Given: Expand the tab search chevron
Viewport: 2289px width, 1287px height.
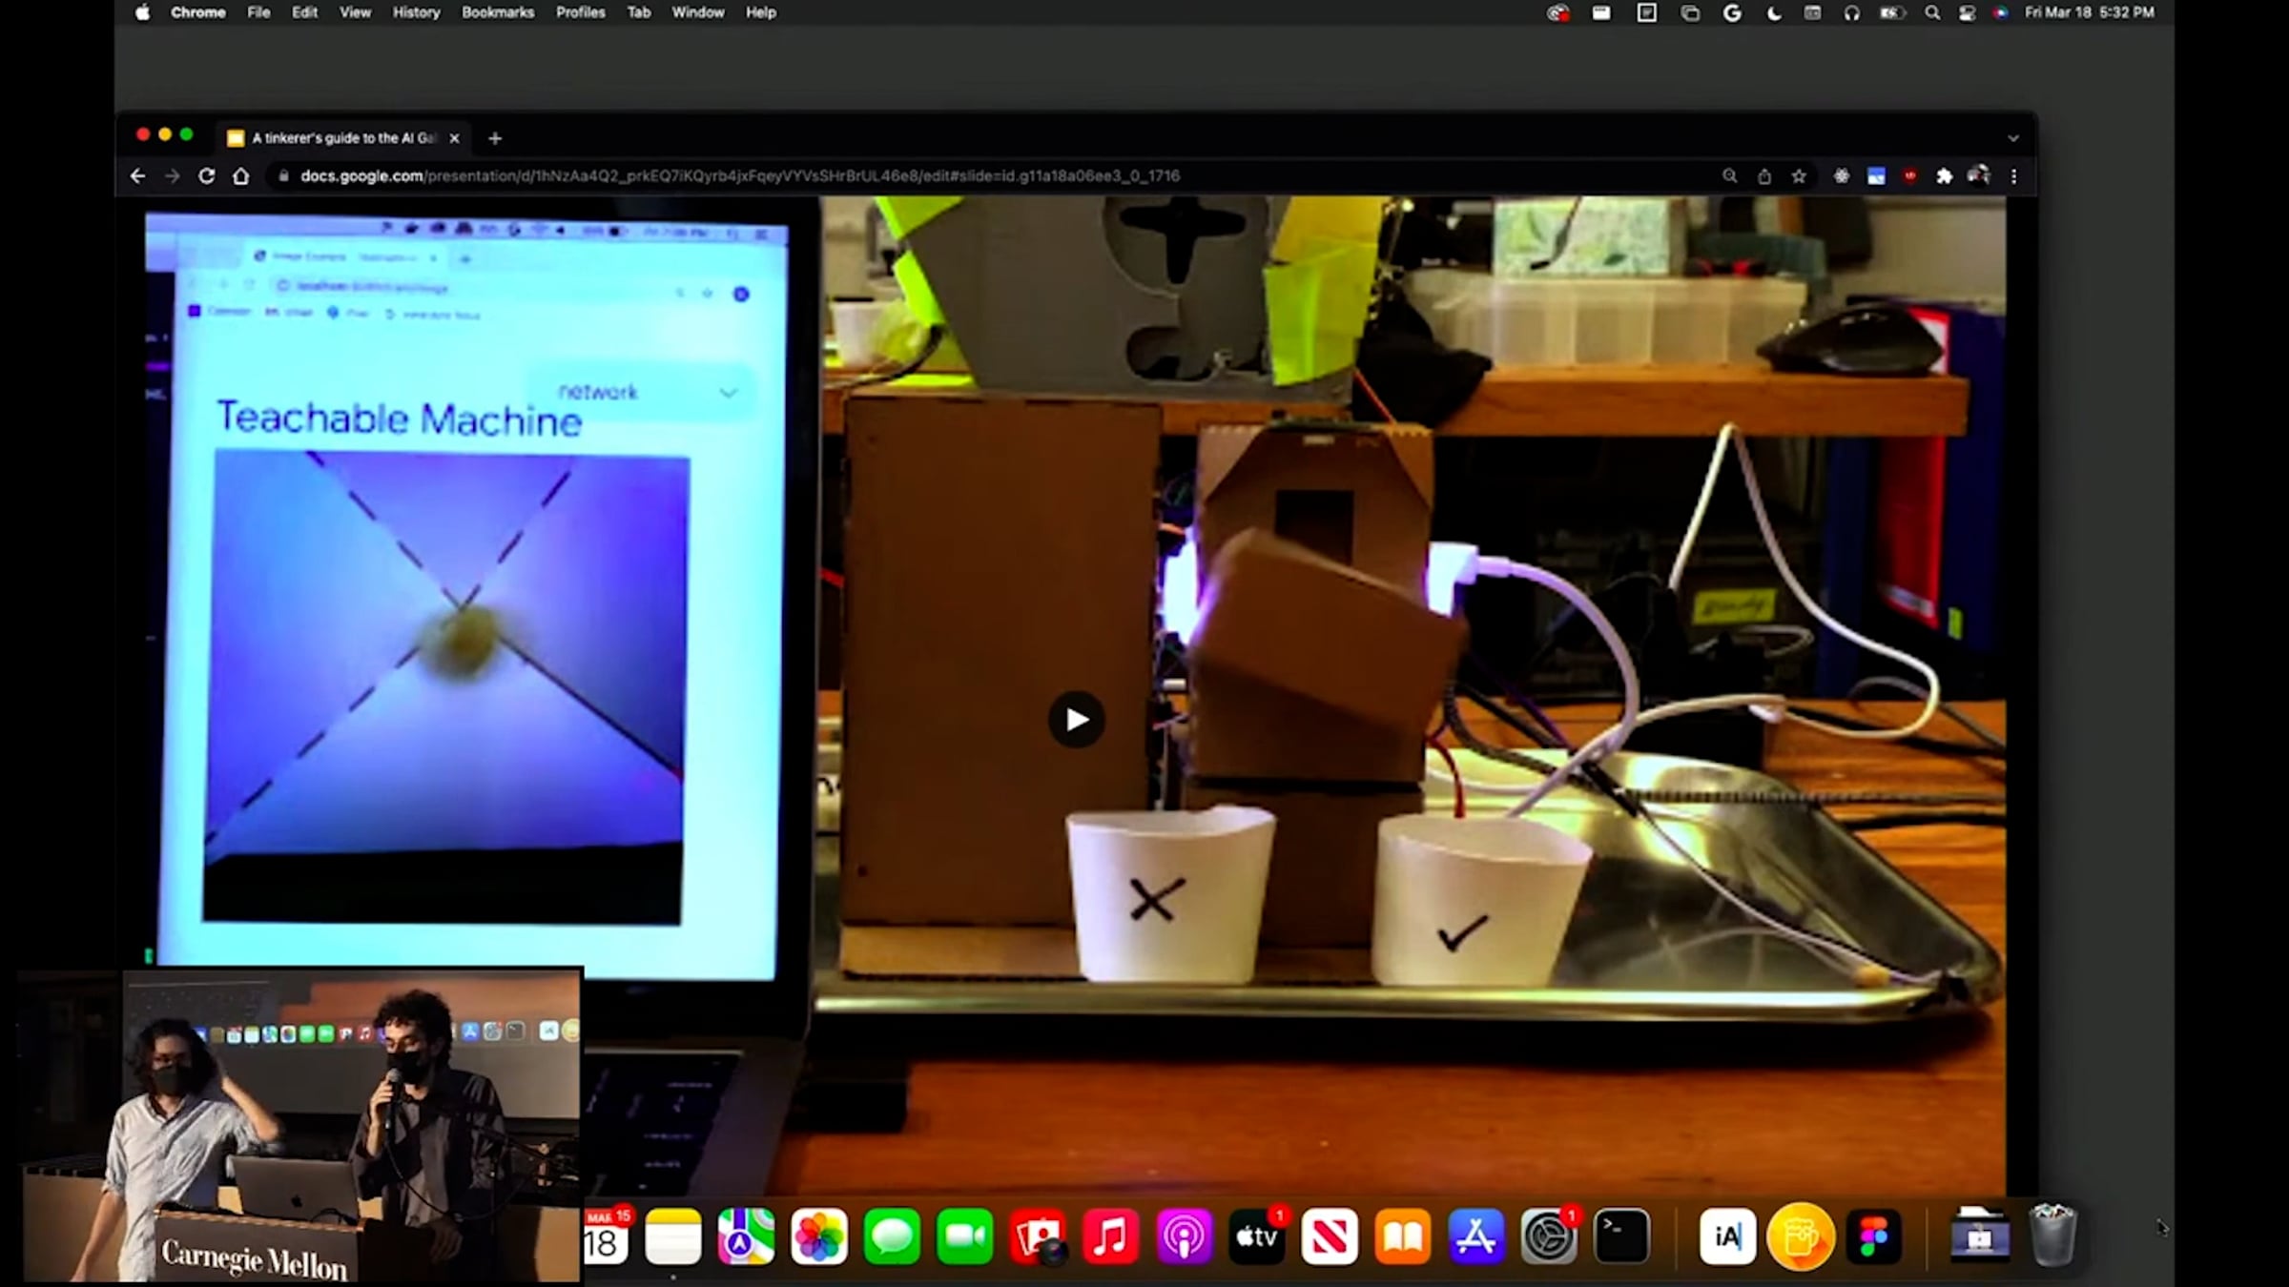Looking at the screenshot, I should (2013, 138).
